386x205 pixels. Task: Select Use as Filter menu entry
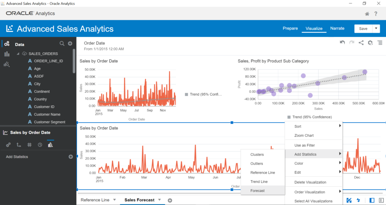pyautogui.click(x=314, y=145)
